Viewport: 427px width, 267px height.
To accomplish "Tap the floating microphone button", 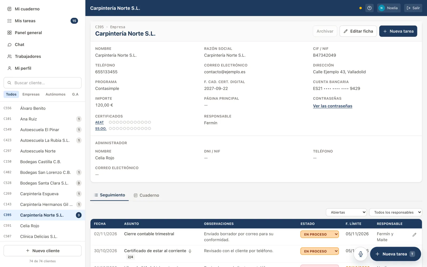I will click(x=361, y=254).
